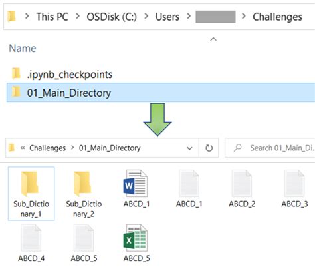
Task: Open the address bar history dropdown
Action: tap(189, 148)
